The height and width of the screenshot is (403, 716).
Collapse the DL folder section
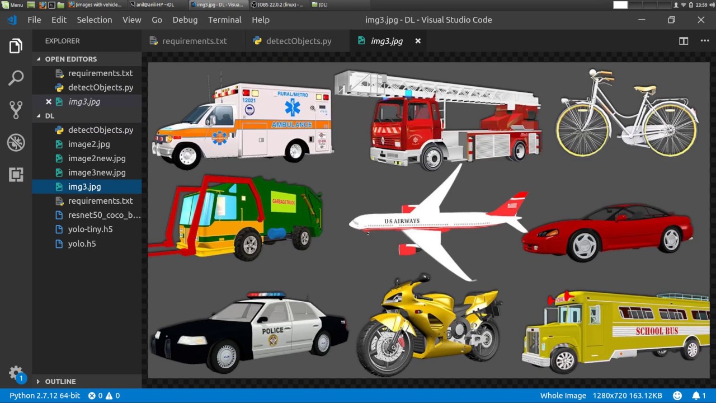click(x=87, y=116)
